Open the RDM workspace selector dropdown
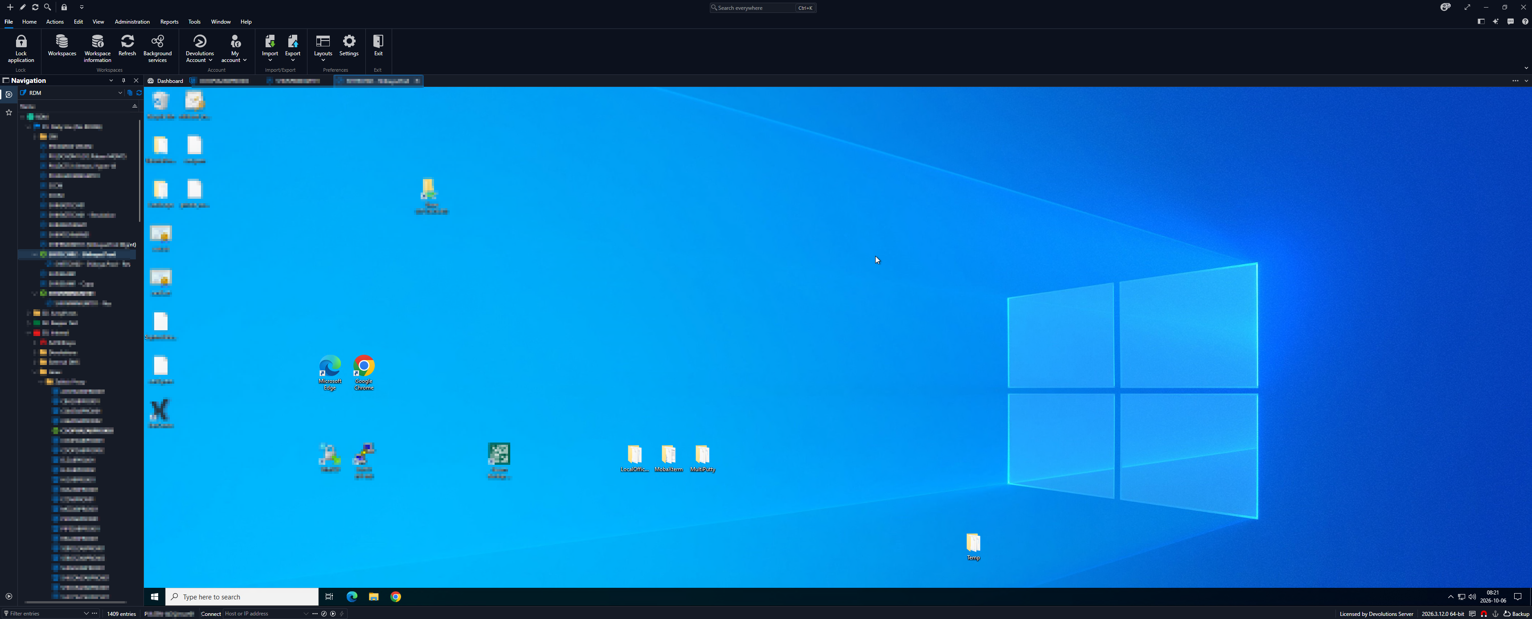The height and width of the screenshot is (619, 1532). pyautogui.click(x=120, y=93)
